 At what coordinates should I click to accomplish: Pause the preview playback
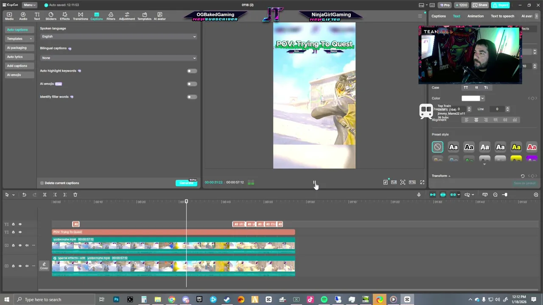(x=314, y=183)
